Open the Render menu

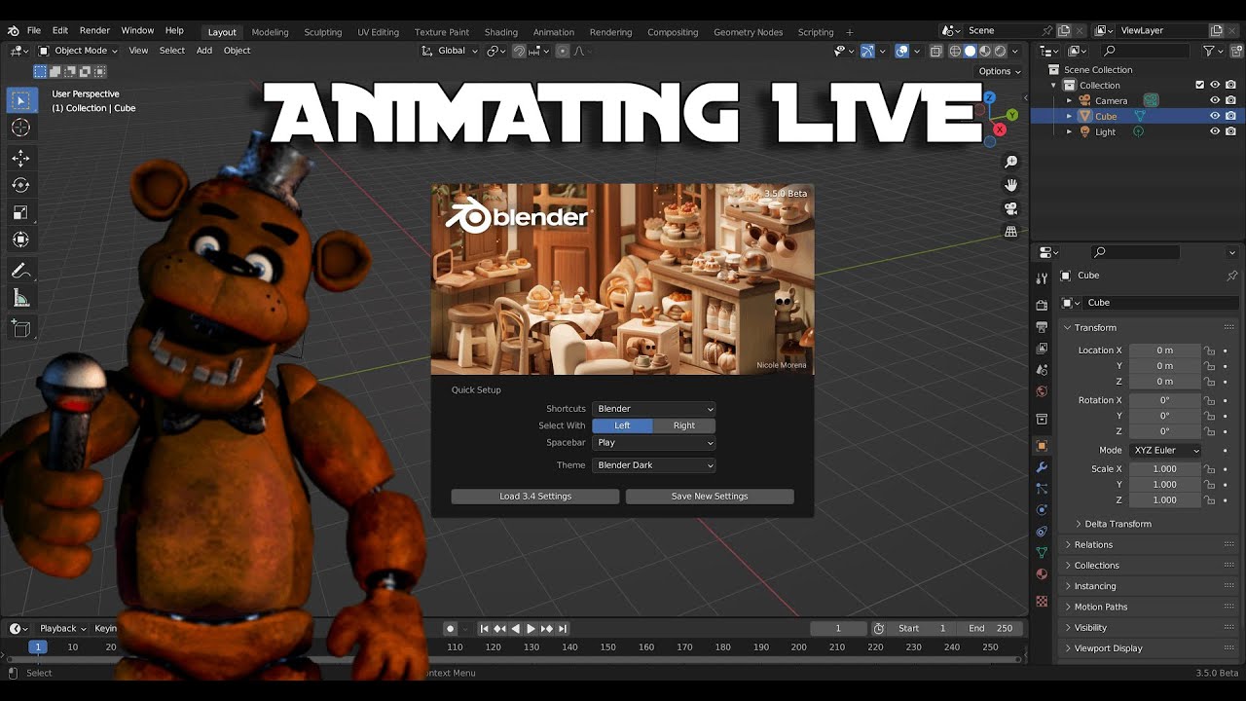94,31
